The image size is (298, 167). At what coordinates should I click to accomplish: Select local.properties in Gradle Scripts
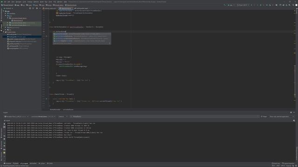click(22, 48)
